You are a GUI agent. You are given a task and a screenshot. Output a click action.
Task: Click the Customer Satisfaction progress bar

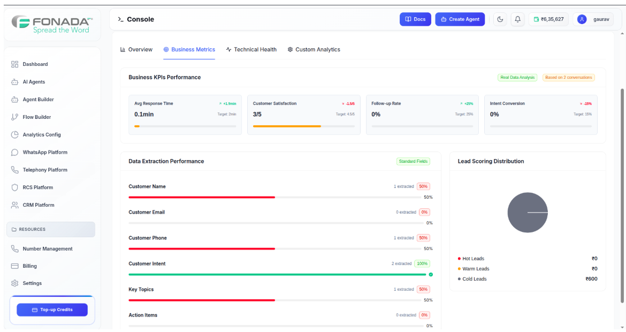click(x=303, y=126)
